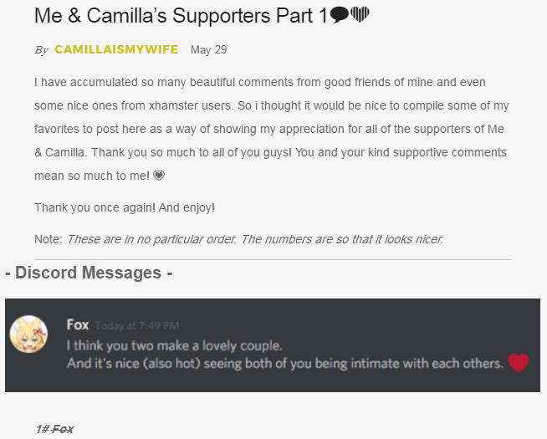The image size is (547, 439).
Task: Select the post title 'Me & Camilla's Supporters Part 1'
Action: 181,16
